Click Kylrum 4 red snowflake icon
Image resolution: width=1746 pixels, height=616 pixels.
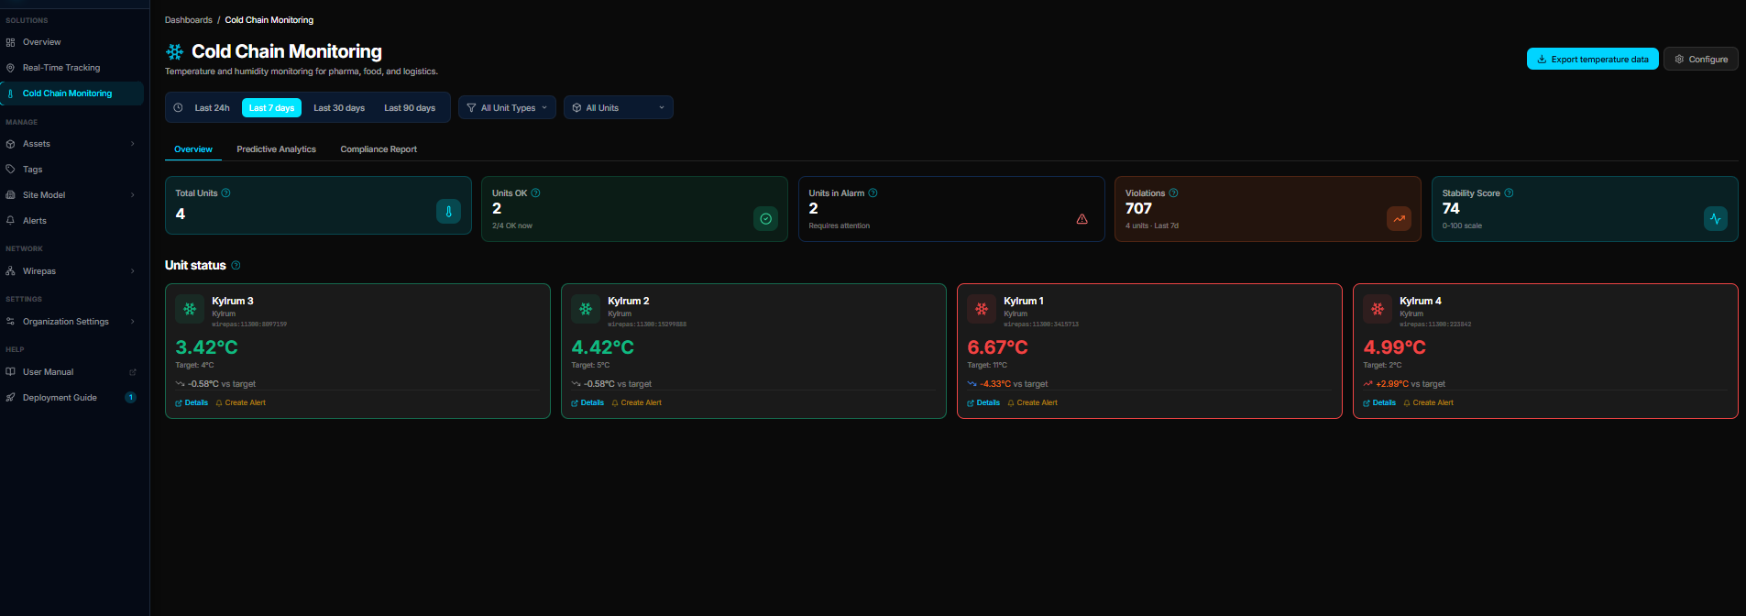(1378, 309)
